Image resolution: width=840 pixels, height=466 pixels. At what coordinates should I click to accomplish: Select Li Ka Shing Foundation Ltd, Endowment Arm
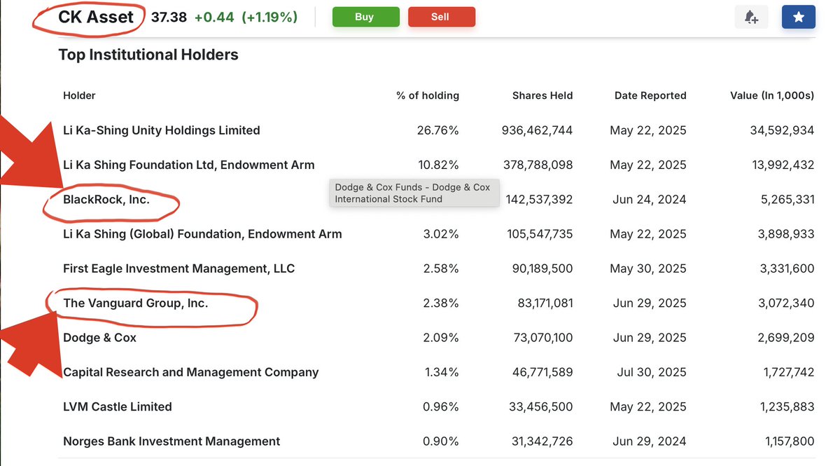189,165
